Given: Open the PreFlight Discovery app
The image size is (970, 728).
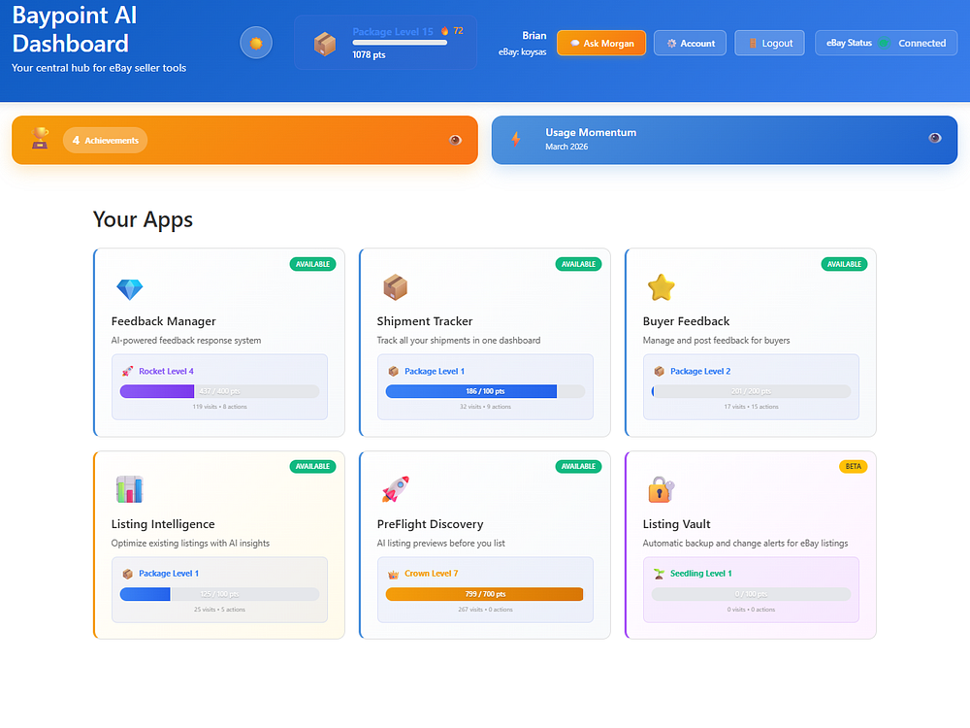Looking at the screenshot, I should (x=485, y=545).
